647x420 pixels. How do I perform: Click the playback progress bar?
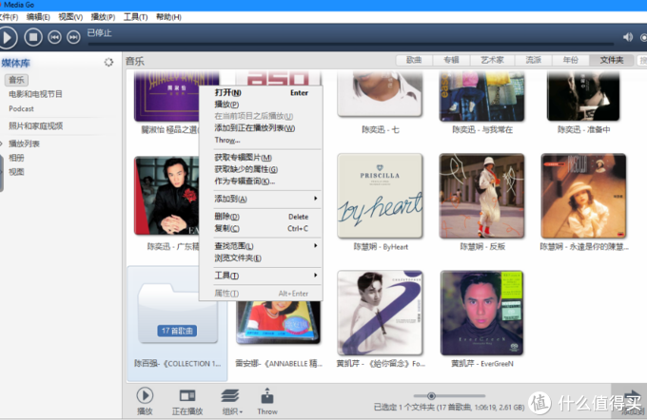click(x=350, y=44)
